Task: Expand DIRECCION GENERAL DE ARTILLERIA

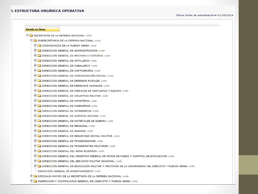Action: [x=35, y=60]
